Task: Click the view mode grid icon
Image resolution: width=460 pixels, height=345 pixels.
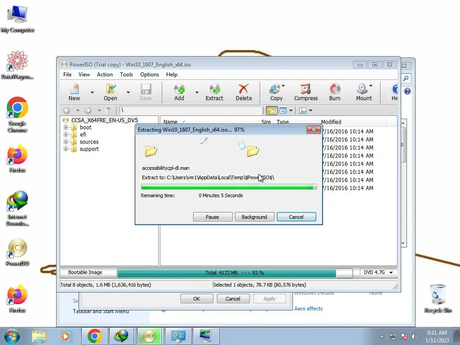Action: click(283, 111)
